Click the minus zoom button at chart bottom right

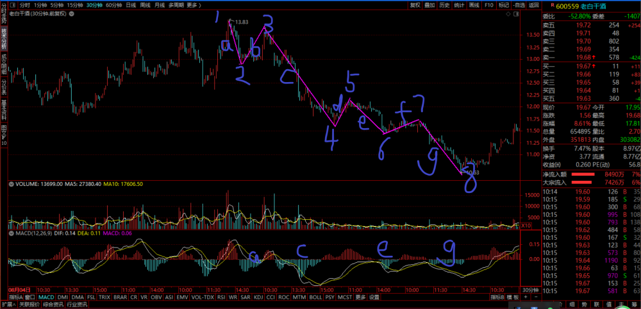coord(535,297)
